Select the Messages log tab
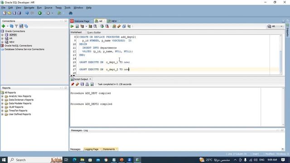Screen dimensions: 290x163 pyautogui.click(x=75, y=149)
